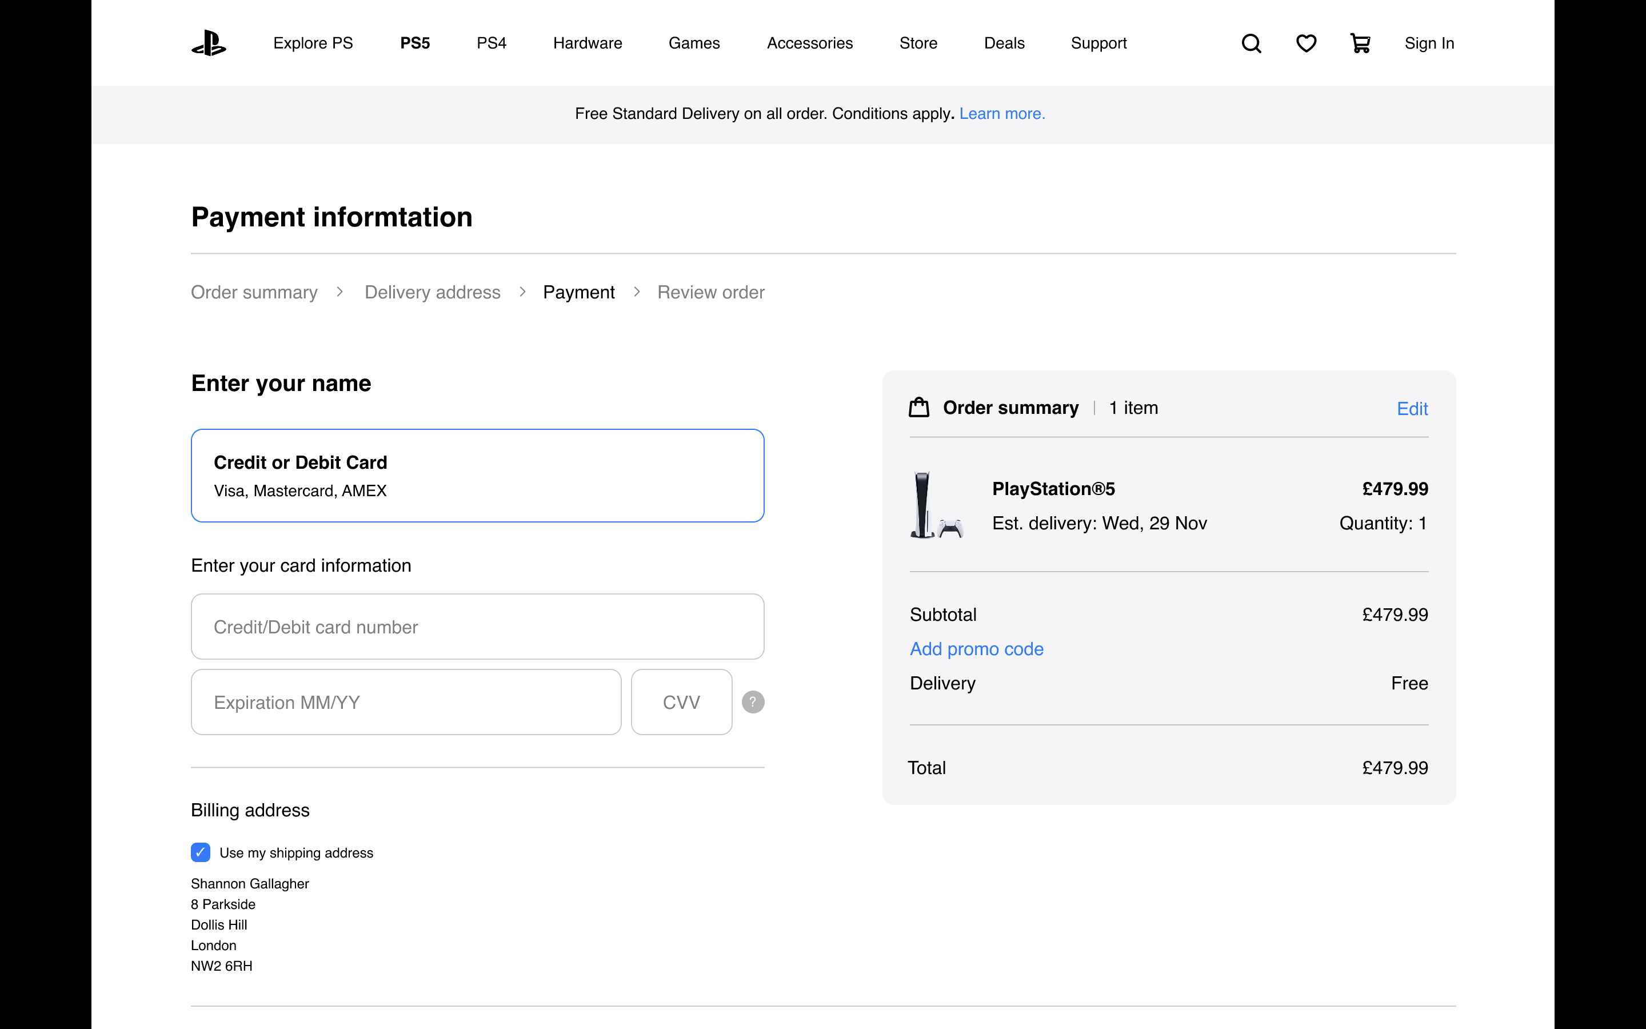
Task: Open the Explore PS menu
Action: coord(313,43)
